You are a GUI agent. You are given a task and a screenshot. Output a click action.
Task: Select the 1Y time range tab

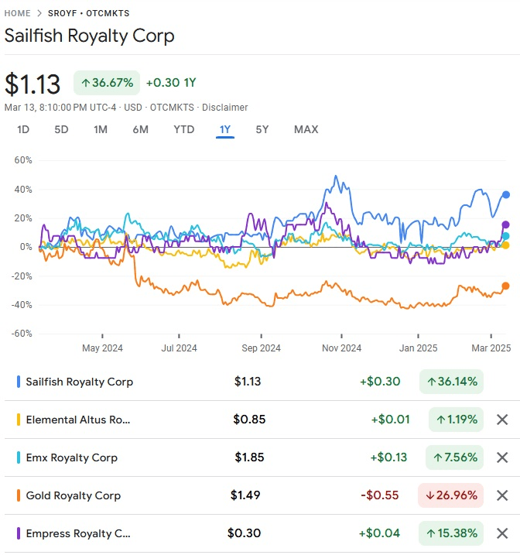pyautogui.click(x=225, y=129)
